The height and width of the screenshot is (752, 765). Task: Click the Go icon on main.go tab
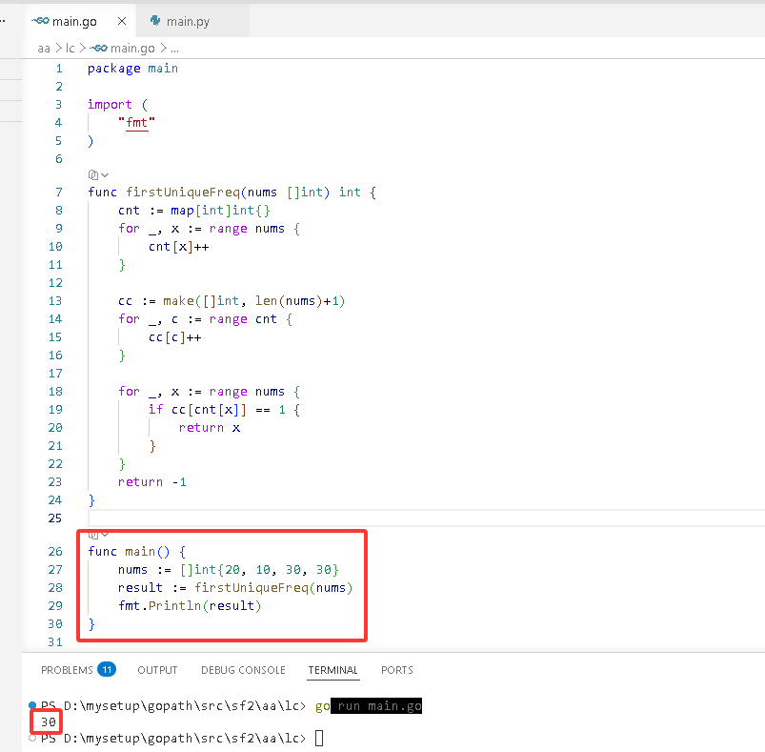[x=41, y=21]
